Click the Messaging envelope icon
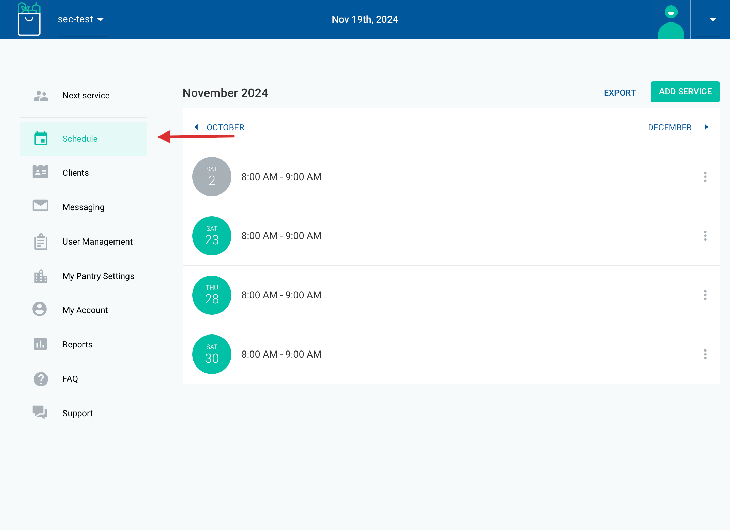The height and width of the screenshot is (530, 730). coord(41,205)
